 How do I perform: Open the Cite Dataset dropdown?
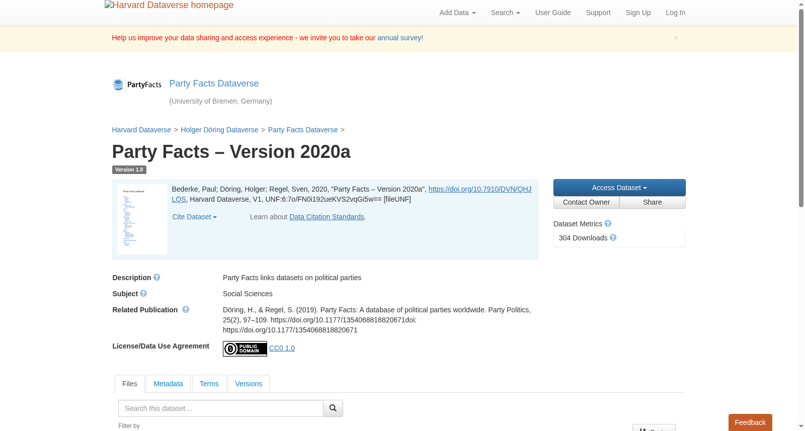pos(194,217)
